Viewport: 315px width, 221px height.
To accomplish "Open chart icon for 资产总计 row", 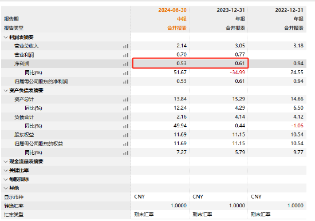I will click(x=126, y=99).
